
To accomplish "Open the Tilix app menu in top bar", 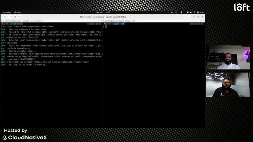I will [17, 12].
